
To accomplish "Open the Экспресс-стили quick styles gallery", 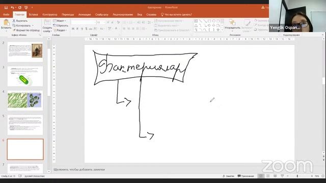I will click(x=247, y=25).
